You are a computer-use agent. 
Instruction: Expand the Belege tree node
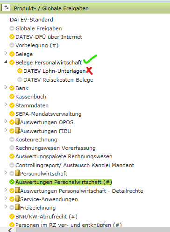pos(6,53)
